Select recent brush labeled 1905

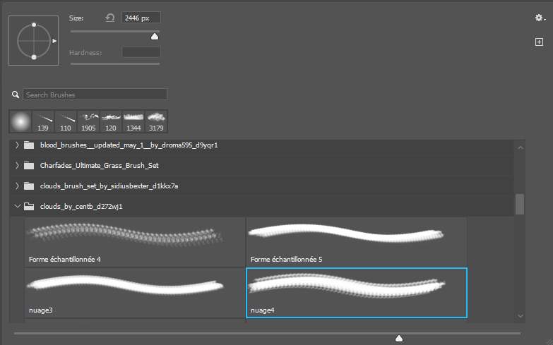pyautogui.click(x=88, y=121)
